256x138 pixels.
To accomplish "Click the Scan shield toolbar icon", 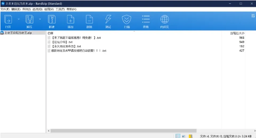I will click(x=127, y=19).
